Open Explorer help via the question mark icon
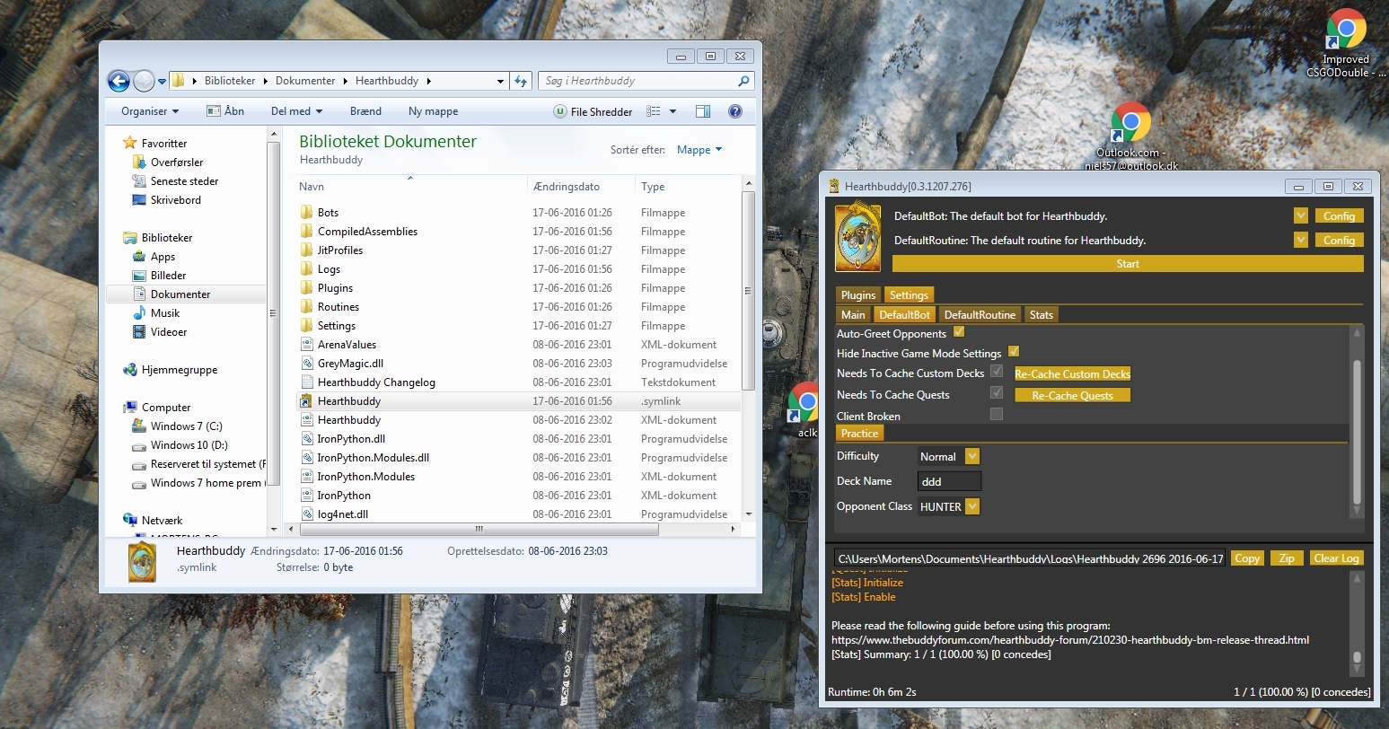The height and width of the screenshot is (729, 1389). point(735,111)
